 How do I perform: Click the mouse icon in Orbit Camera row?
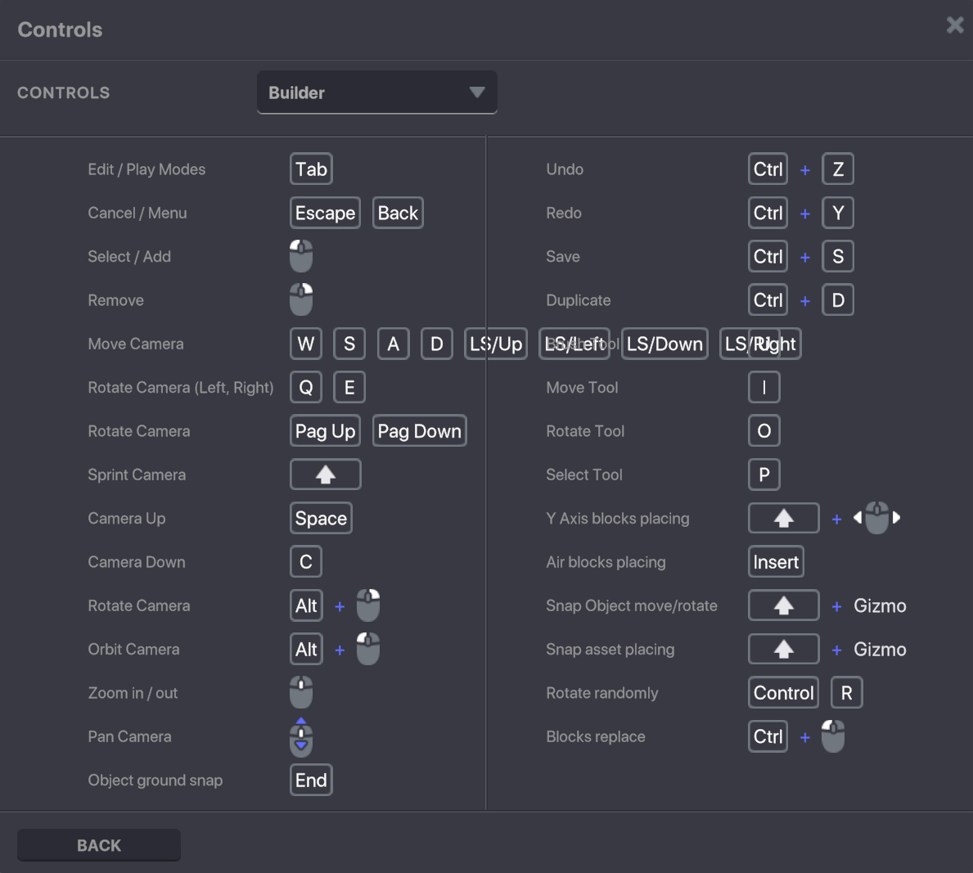(x=368, y=649)
